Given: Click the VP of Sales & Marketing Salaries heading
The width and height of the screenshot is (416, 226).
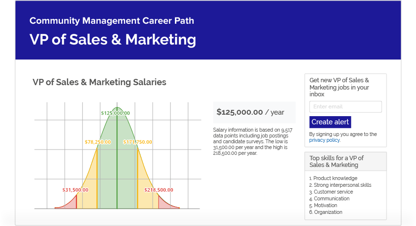Looking at the screenshot, I should click(100, 82).
